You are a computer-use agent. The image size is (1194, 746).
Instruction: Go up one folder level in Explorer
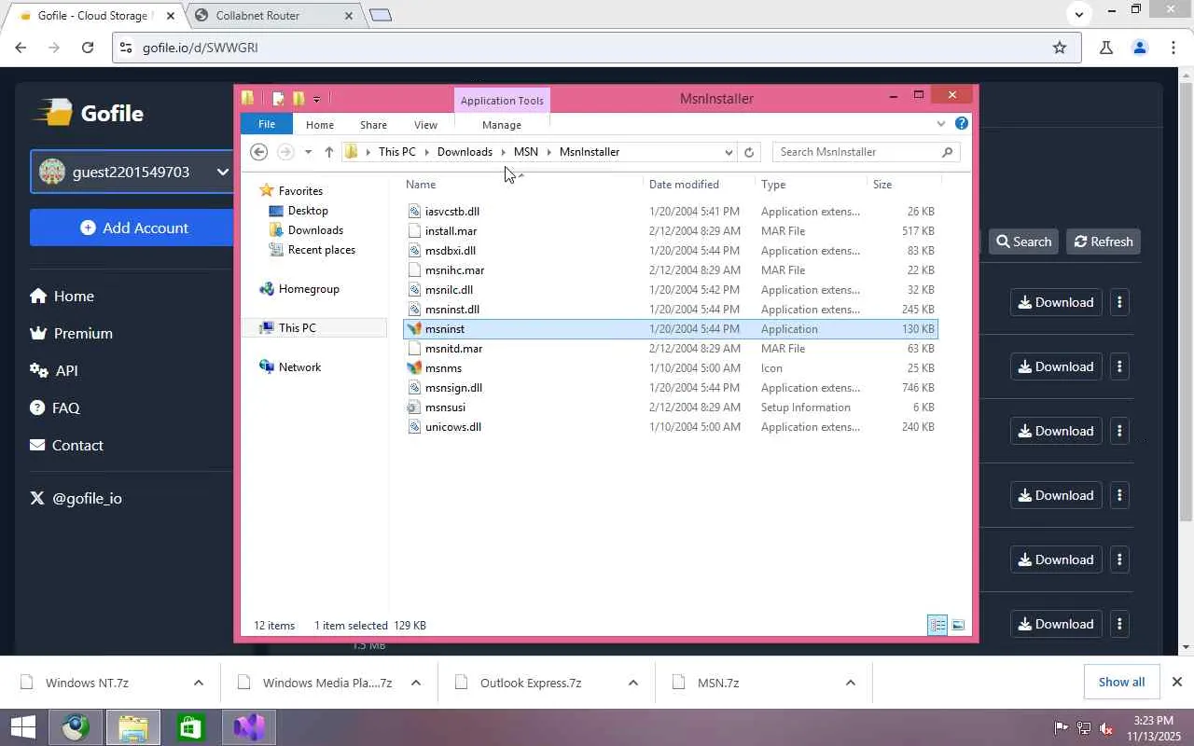pos(328,152)
